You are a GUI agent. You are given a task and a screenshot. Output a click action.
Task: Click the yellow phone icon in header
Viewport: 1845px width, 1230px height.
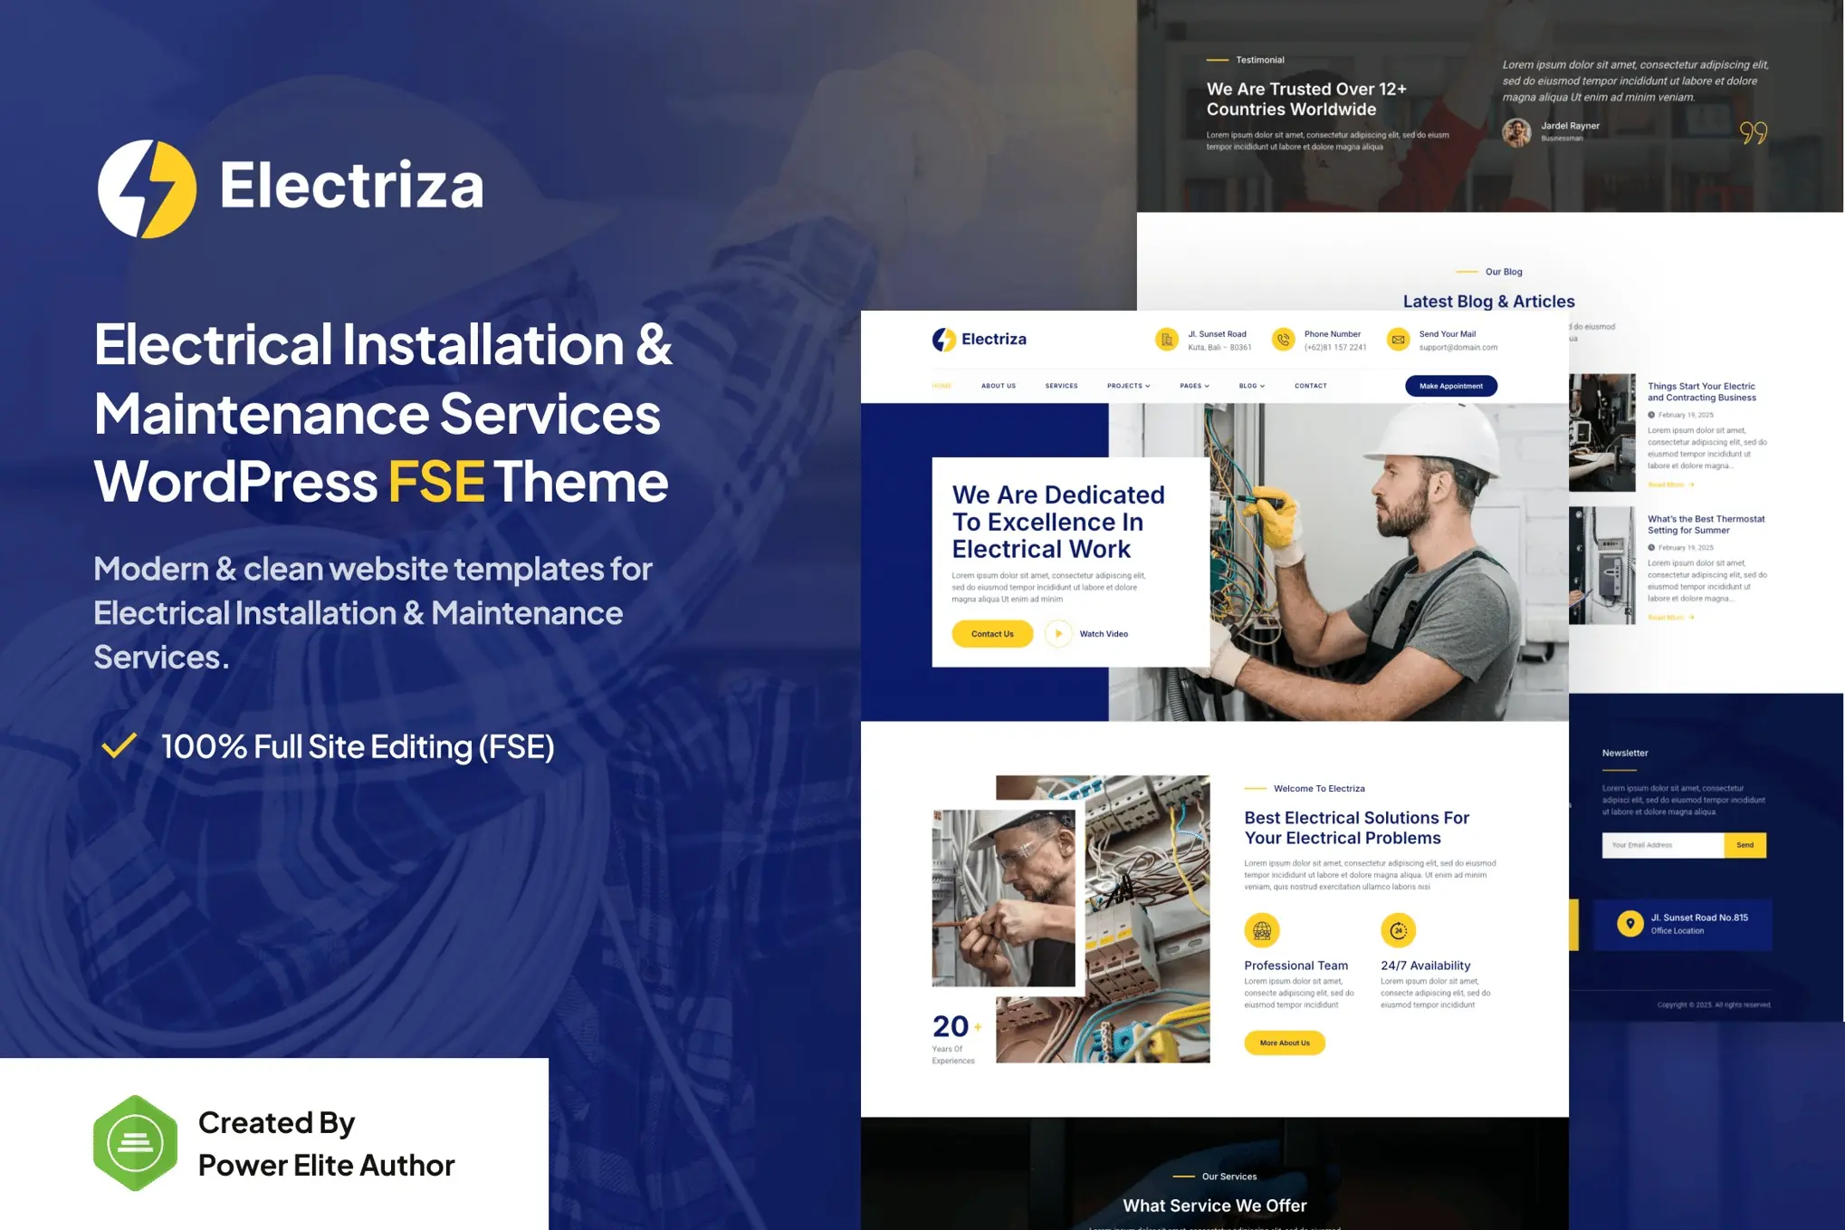(x=1283, y=340)
